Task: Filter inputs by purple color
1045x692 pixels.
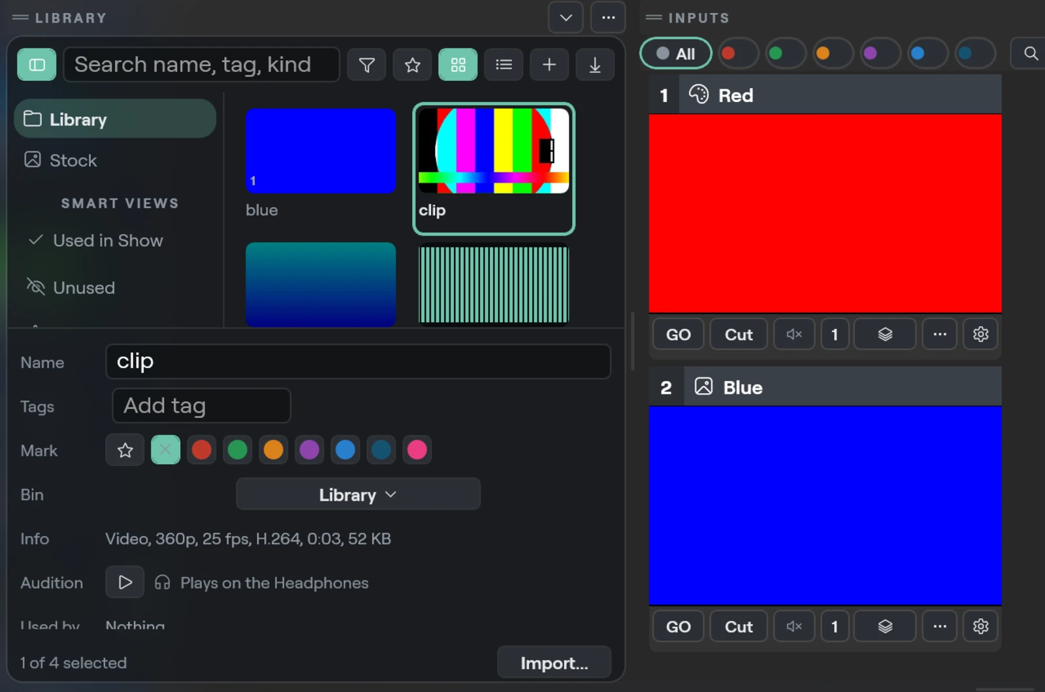Action: [x=880, y=54]
